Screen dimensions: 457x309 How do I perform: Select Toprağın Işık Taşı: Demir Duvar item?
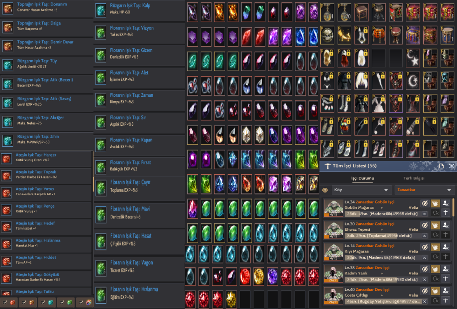click(47, 45)
